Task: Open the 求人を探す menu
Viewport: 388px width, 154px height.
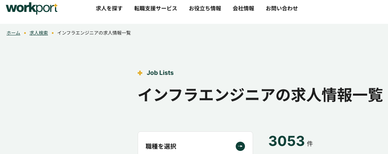Action: 109,8
